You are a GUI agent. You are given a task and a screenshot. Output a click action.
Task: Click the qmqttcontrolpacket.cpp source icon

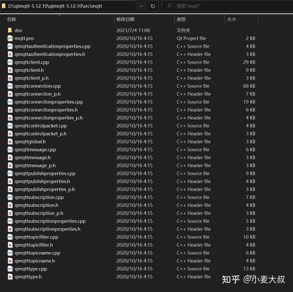[x=10, y=126]
